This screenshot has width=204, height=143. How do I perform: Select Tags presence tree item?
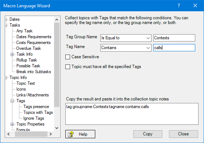click(x=36, y=107)
